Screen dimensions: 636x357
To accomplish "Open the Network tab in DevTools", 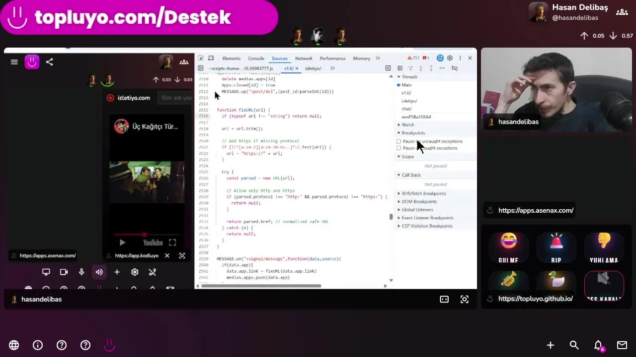I will (304, 59).
